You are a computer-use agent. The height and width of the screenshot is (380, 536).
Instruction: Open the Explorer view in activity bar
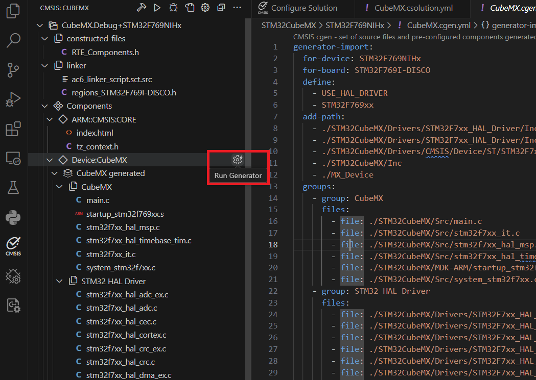[13, 11]
